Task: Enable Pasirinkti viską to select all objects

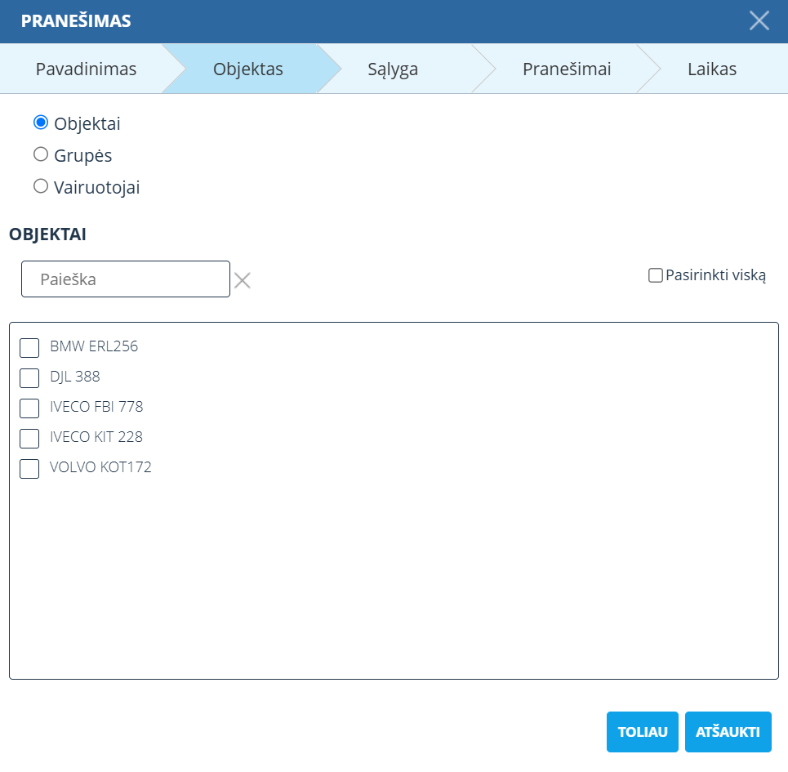Action: pos(655,275)
